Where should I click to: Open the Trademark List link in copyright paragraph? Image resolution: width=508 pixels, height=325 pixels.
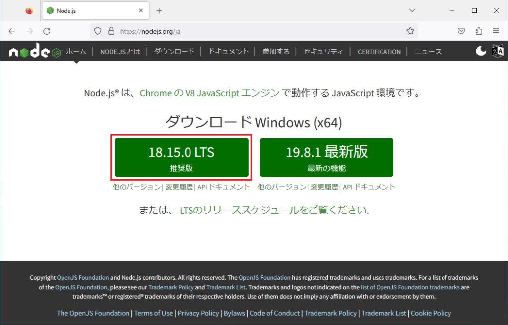[226, 287]
